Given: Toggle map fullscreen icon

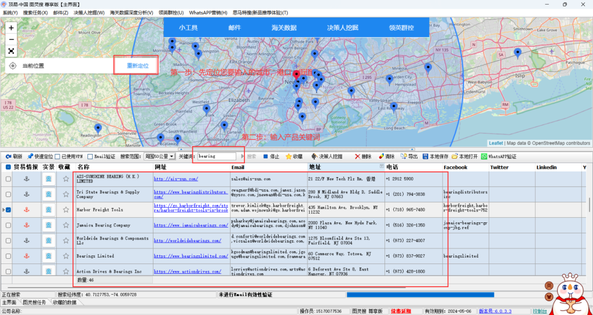Looking at the screenshot, I should [x=12, y=51].
